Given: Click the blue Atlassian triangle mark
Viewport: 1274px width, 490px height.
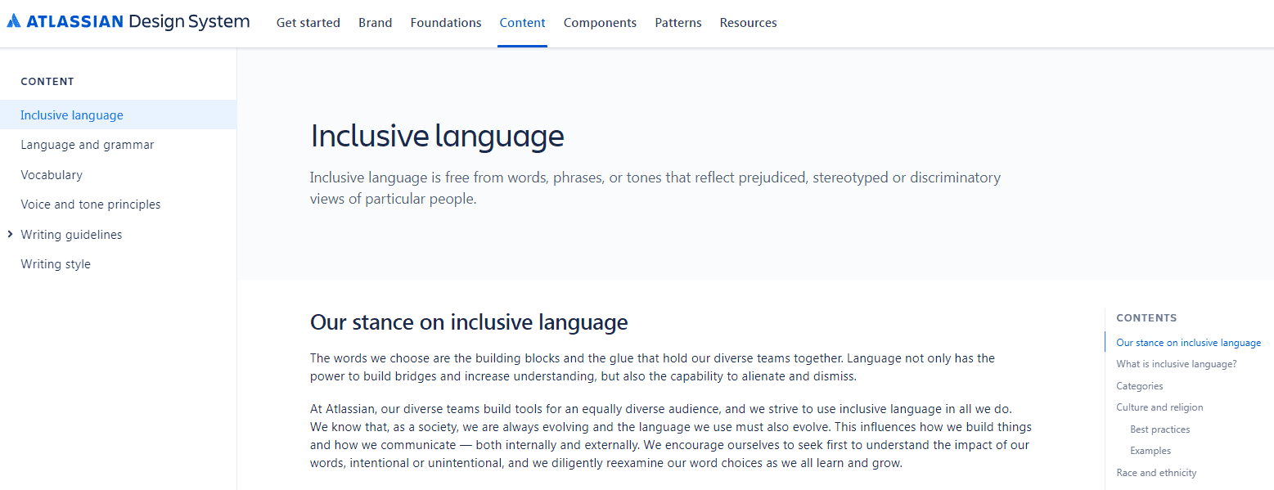Looking at the screenshot, I should 16,21.
